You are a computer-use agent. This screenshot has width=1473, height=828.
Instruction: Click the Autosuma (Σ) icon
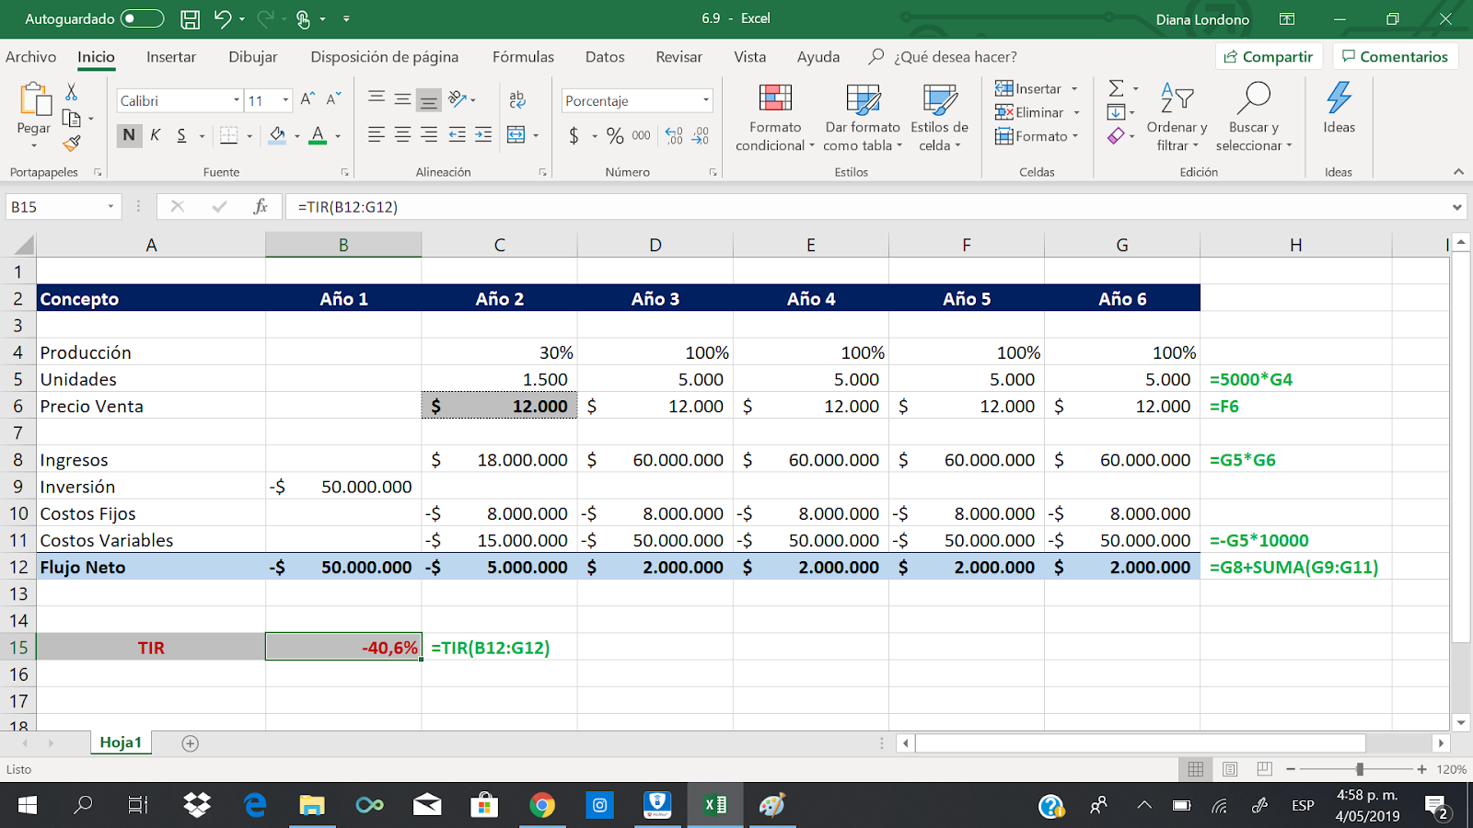click(1117, 88)
